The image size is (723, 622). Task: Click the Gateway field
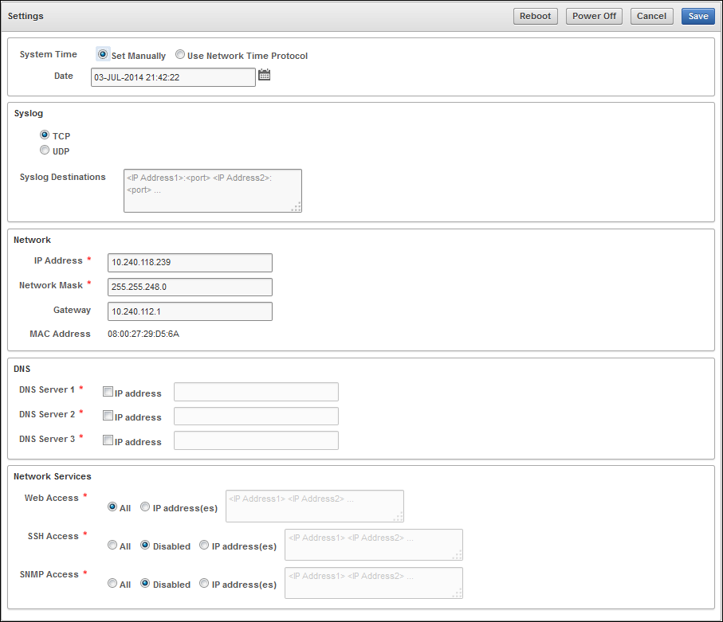[190, 311]
